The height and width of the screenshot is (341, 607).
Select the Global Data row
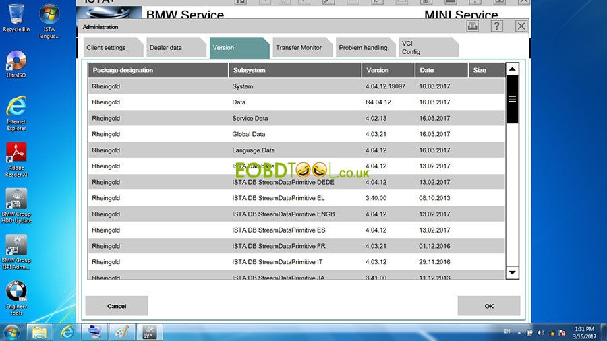[297, 134]
